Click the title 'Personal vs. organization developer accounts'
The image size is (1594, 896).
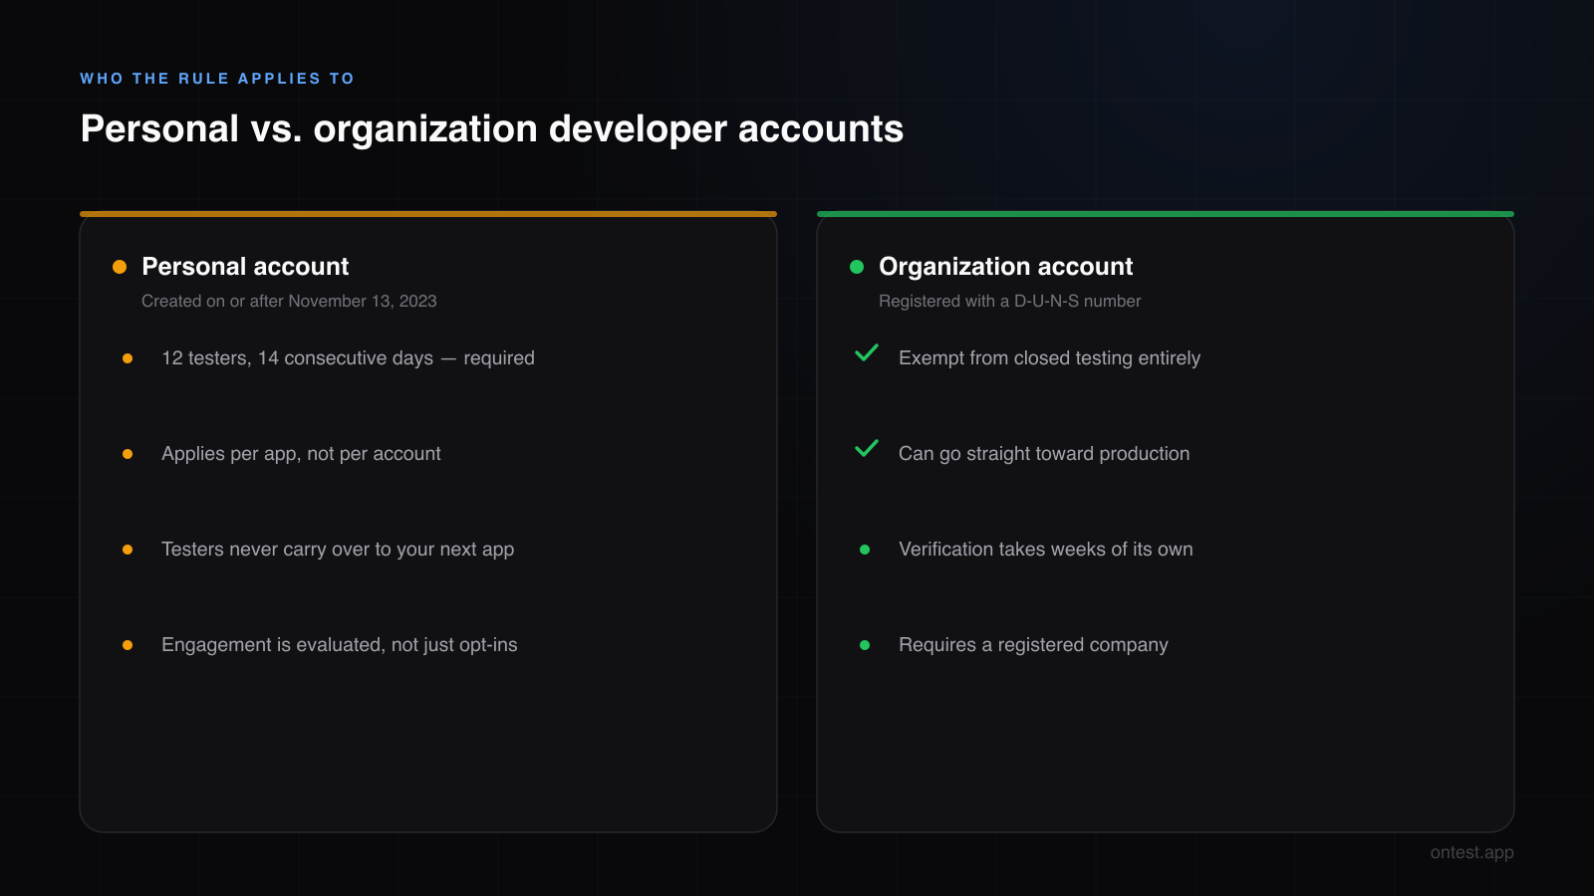click(x=492, y=128)
